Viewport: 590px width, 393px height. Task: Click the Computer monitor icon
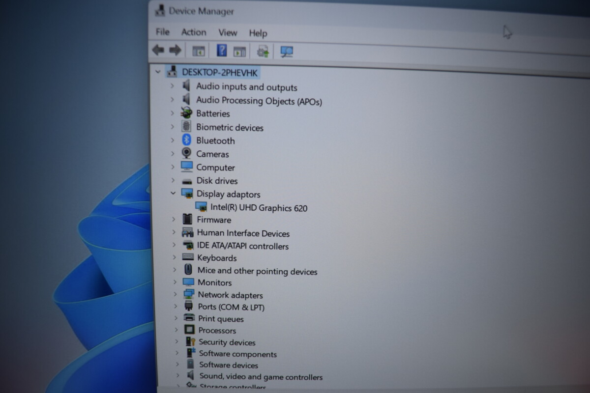[x=187, y=167]
